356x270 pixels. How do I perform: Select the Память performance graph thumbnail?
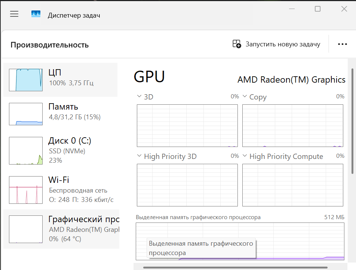tap(25, 114)
